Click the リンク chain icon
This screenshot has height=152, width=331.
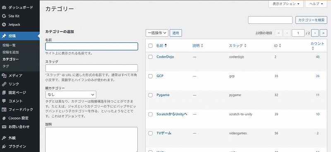(4, 84)
